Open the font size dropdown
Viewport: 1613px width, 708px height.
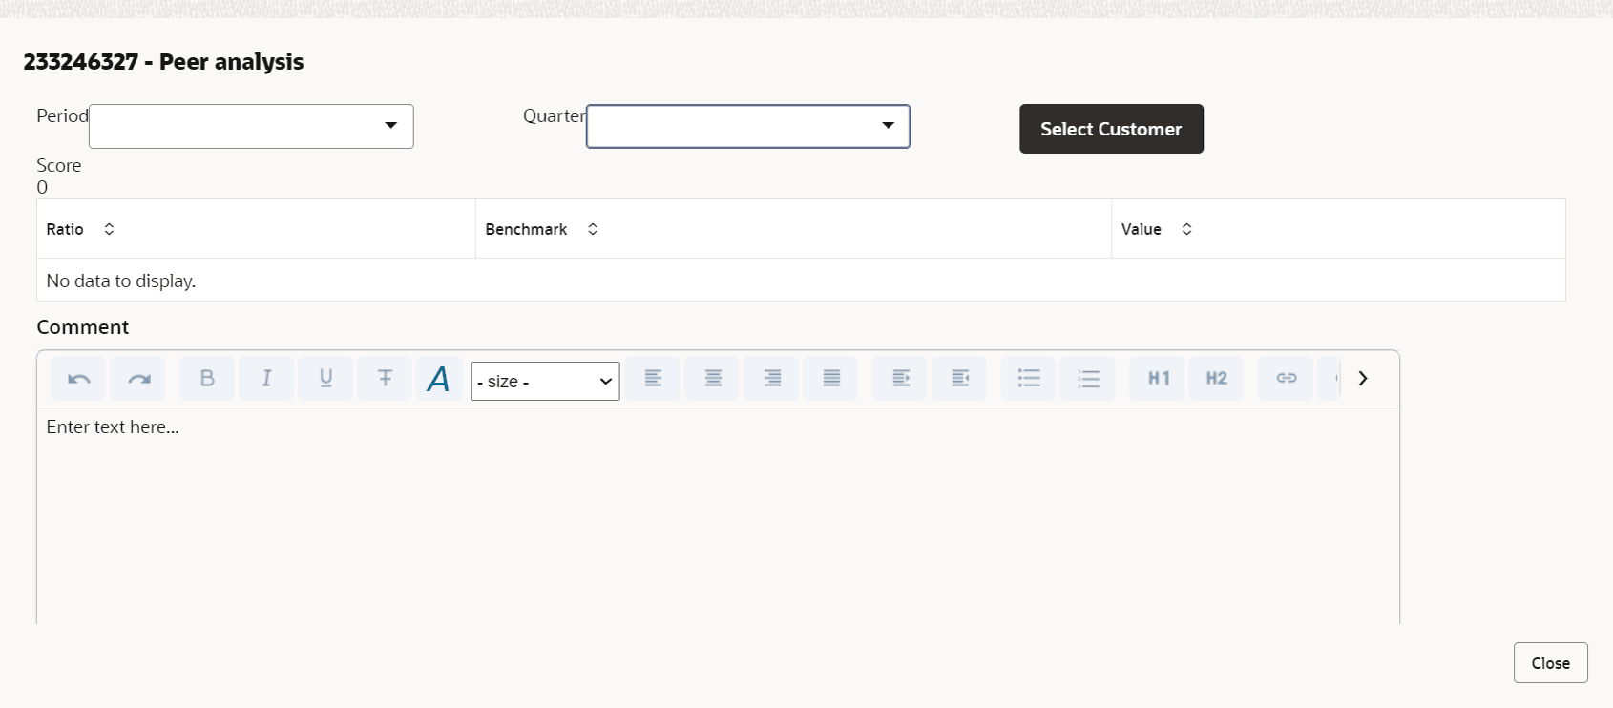click(x=545, y=381)
